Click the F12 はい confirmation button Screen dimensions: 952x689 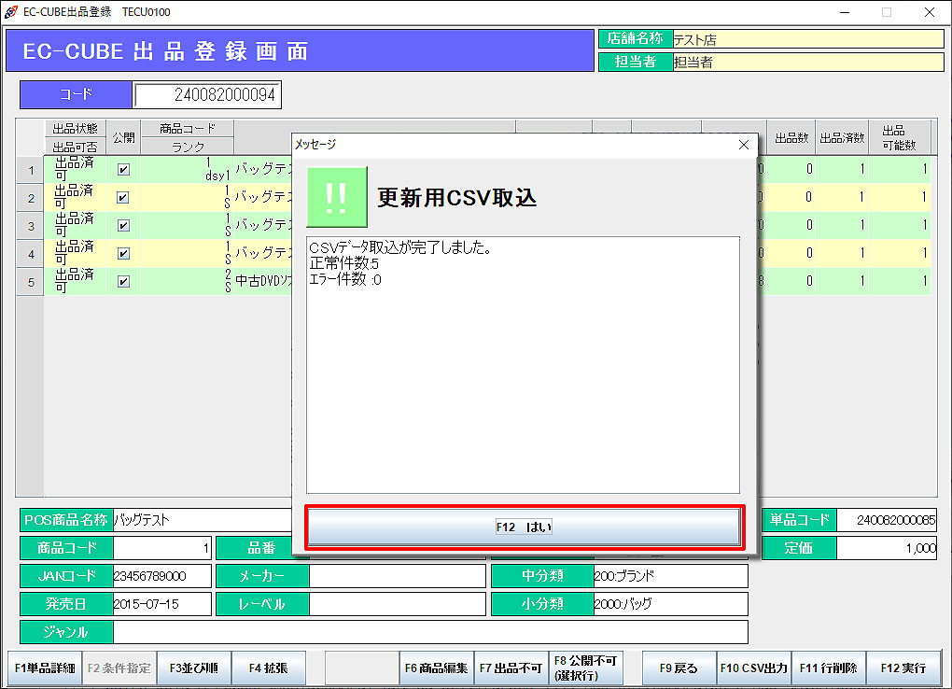524,527
